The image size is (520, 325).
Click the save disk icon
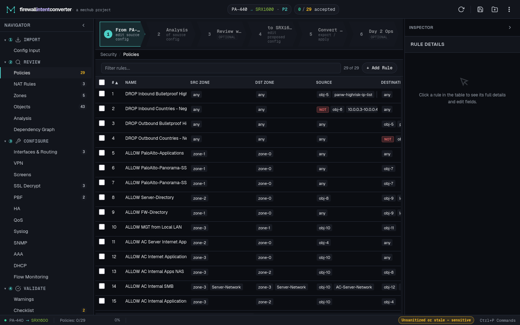480,9
